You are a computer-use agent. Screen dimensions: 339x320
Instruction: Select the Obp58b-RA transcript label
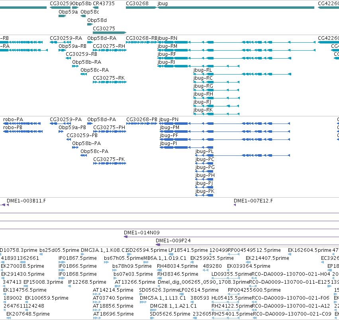coord(87,62)
